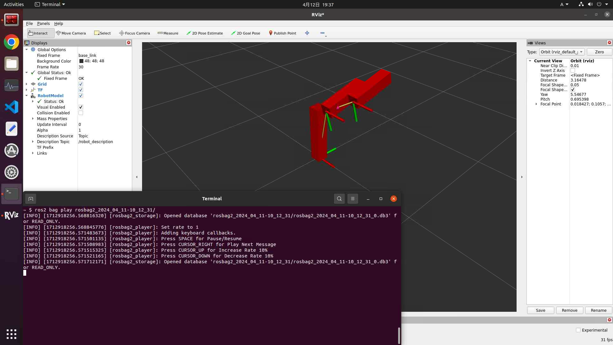The height and width of the screenshot is (345, 613).
Task: Check the Experimental checkbox
Action: pos(578,330)
